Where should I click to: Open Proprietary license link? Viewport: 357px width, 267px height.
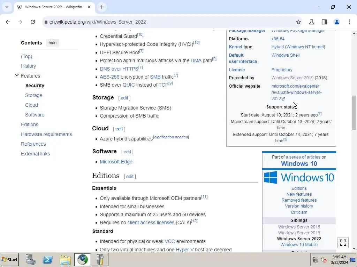click(282, 70)
